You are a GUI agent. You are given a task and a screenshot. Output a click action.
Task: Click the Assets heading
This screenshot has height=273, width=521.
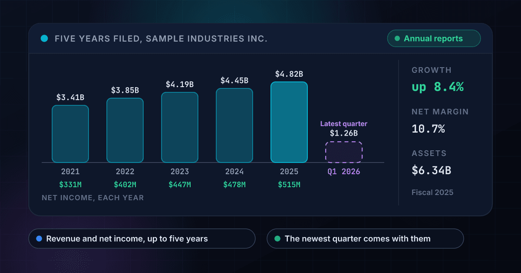click(x=429, y=153)
